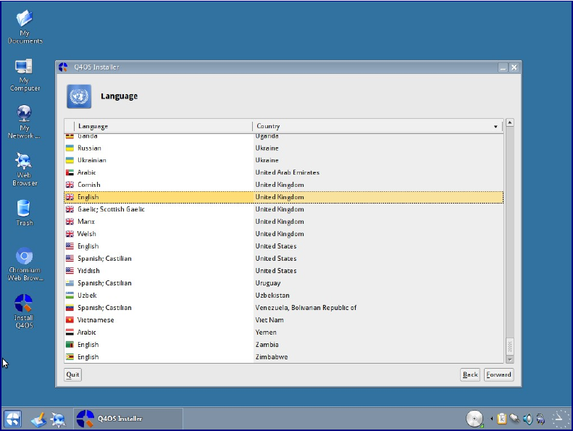
Task: Click the Q4OS Installer title bar icon
Action: click(x=63, y=67)
